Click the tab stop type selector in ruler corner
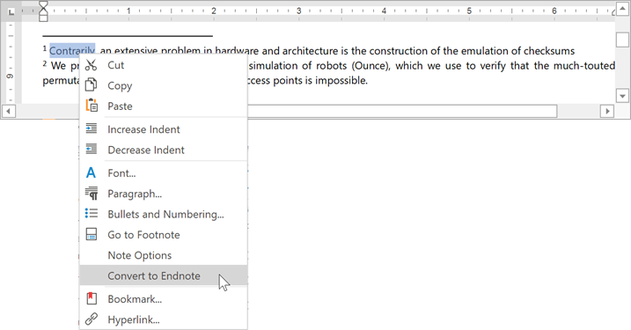 [11, 11]
